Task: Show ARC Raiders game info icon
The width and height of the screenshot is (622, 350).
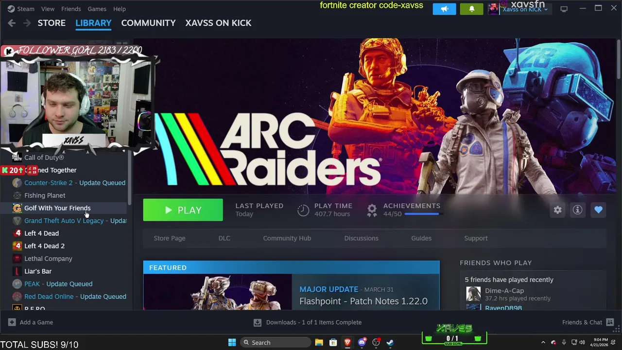Action: [x=577, y=210]
